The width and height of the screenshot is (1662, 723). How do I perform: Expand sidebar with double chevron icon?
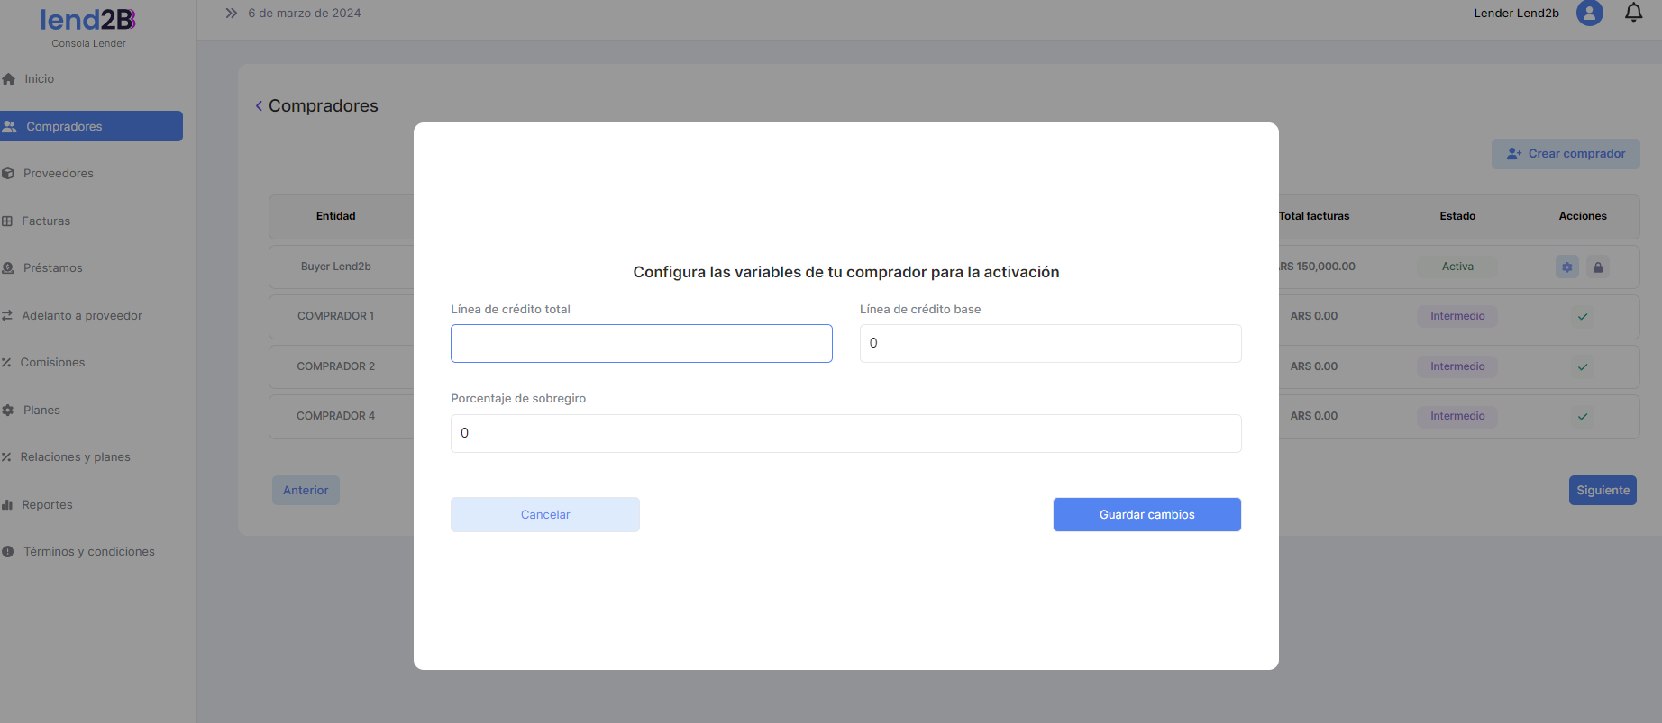click(x=231, y=14)
